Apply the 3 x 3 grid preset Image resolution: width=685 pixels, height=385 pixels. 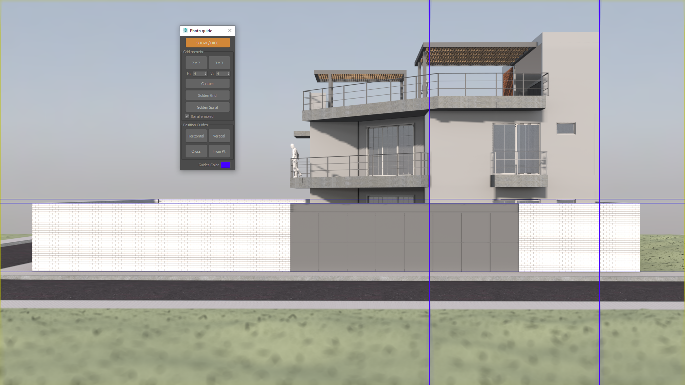(x=219, y=63)
